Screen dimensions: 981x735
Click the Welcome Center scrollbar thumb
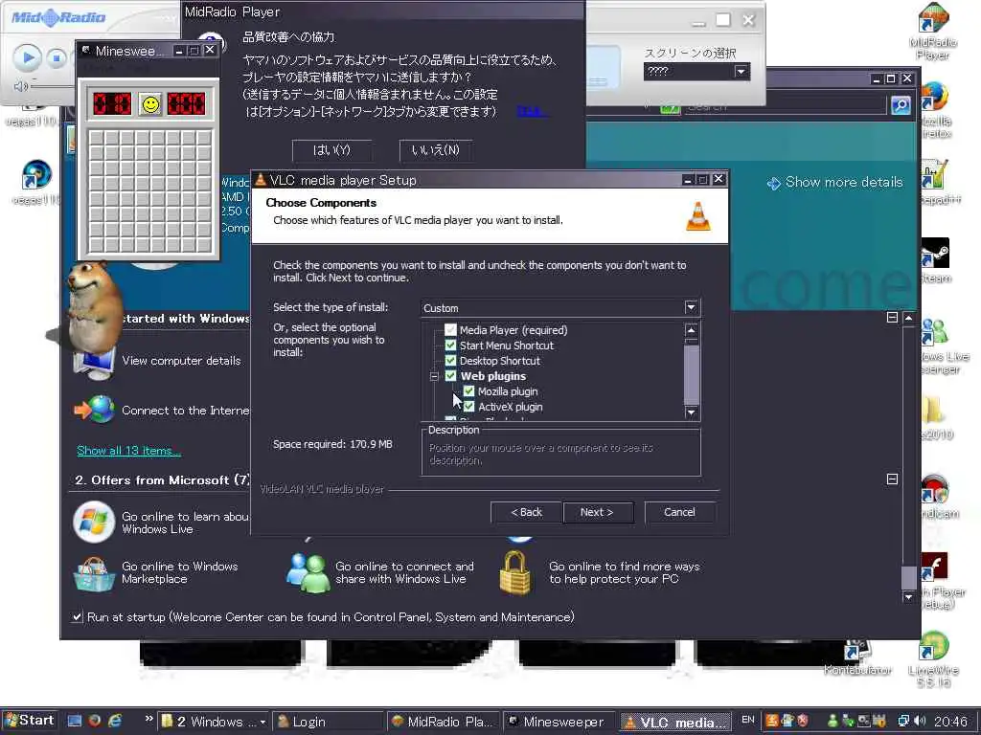click(908, 577)
